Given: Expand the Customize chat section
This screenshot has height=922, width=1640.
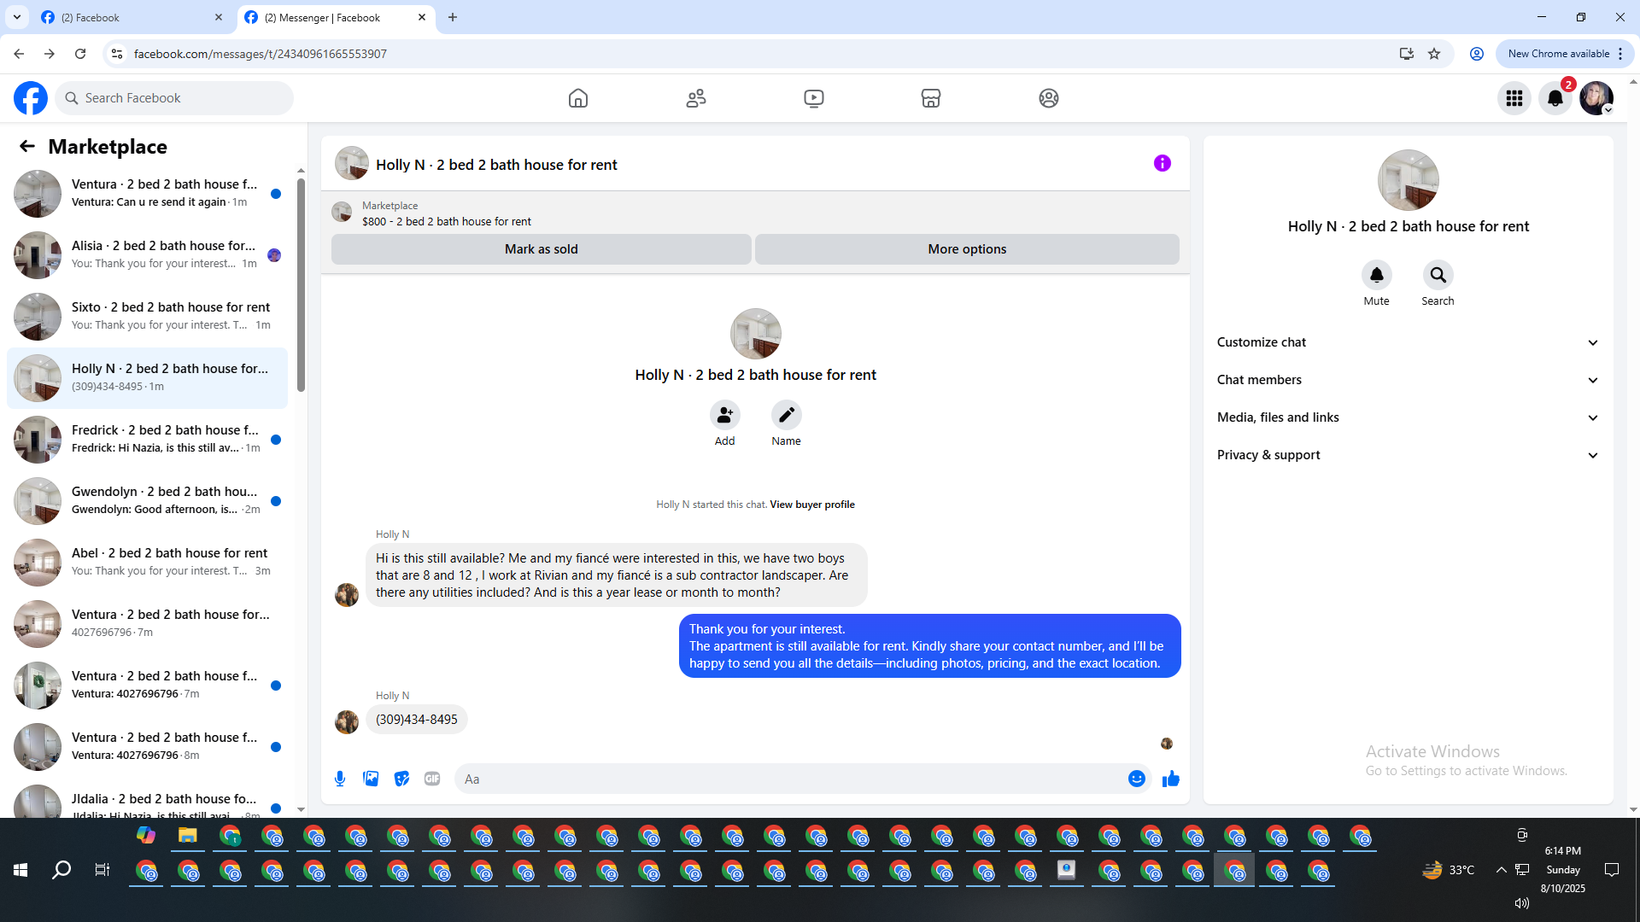Looking at the screenshot, I should [1408, 342].
